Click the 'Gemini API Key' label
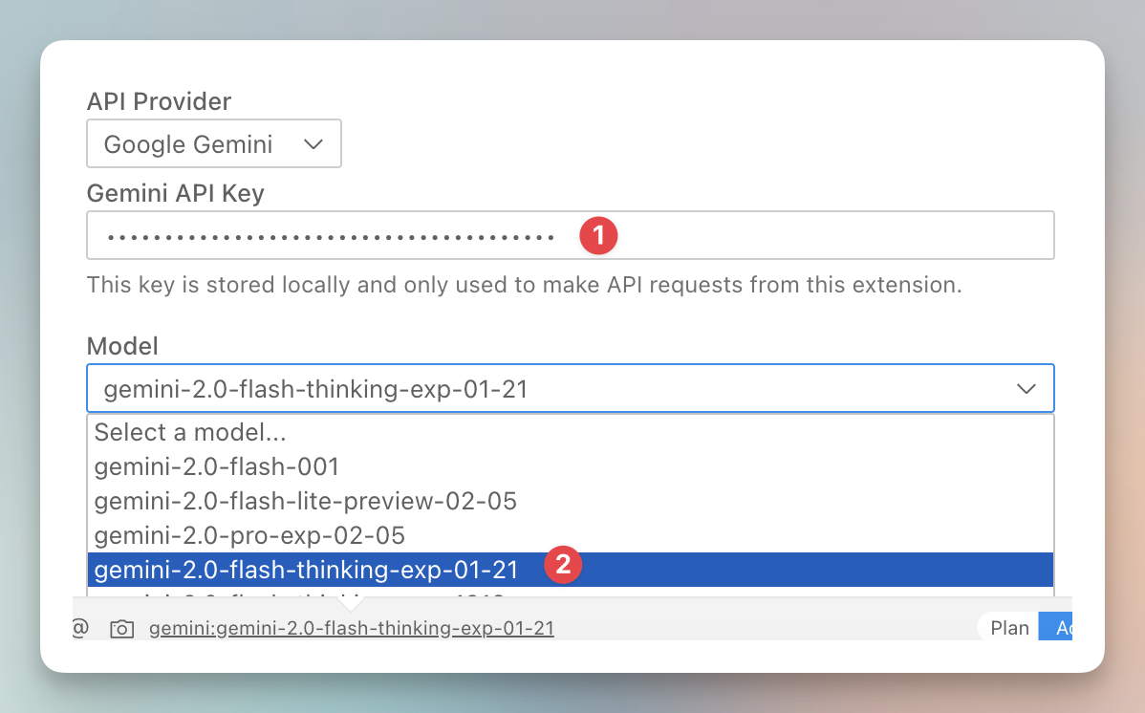1145x713 pixels. [x=175, y=193]
